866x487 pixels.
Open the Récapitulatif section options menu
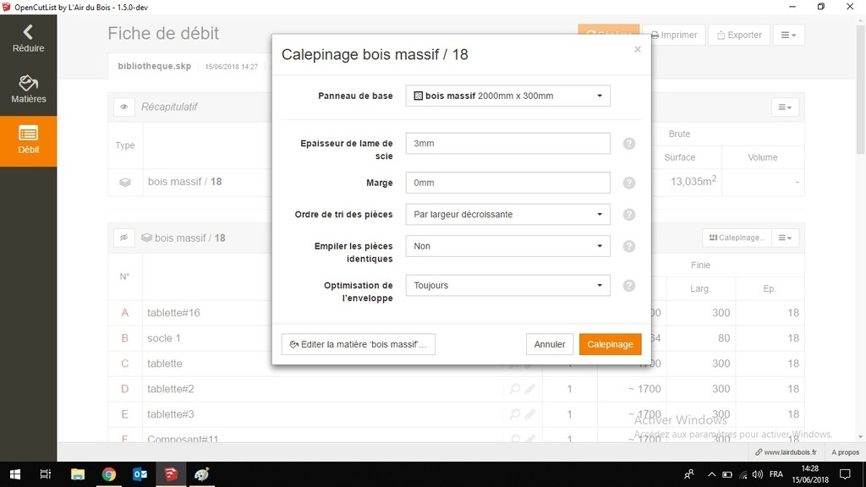(x=785, y=107)
